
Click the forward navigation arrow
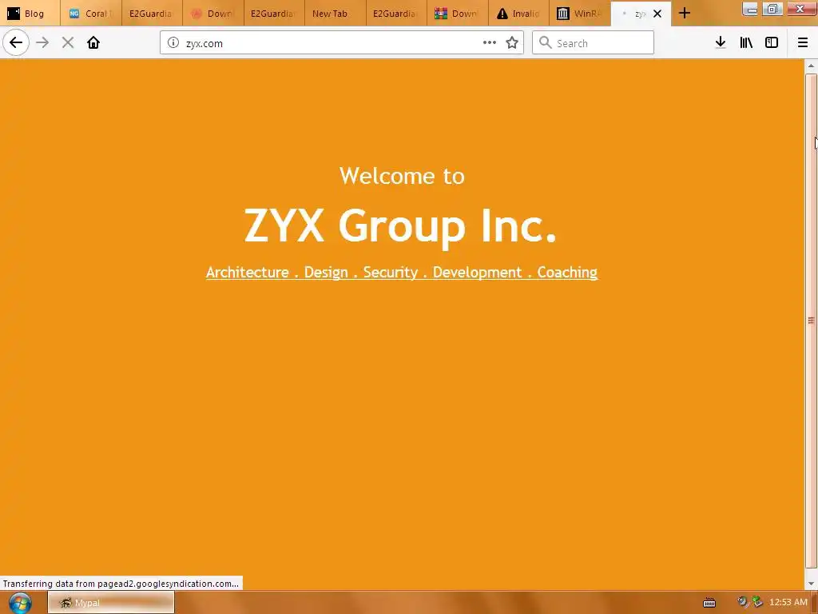click(x=42, y=43)
